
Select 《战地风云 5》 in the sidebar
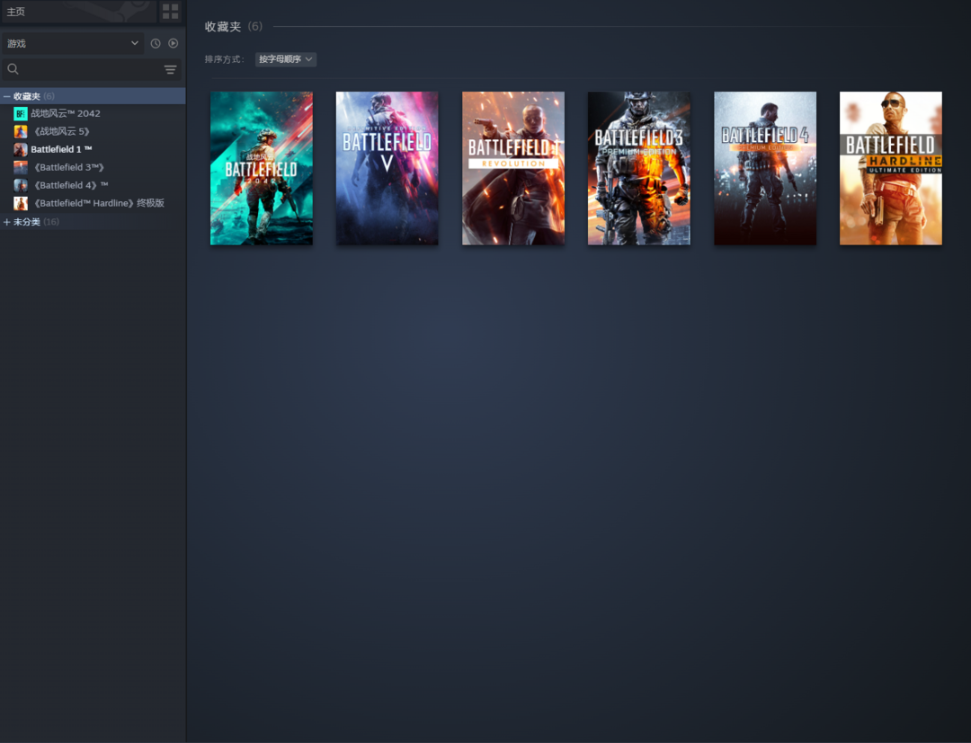pos(61,131)
